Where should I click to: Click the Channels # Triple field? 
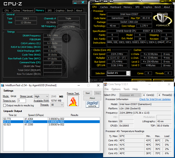[x=69, y=19]
